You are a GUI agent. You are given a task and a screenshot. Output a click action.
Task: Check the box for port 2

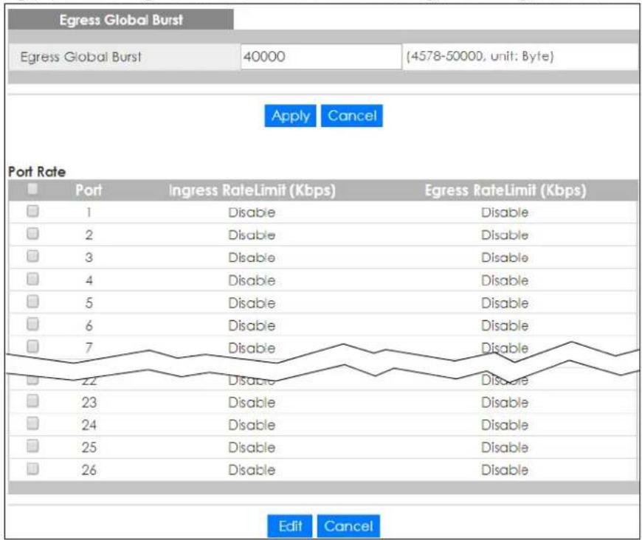pyautogui.click(x=32, y=234)
